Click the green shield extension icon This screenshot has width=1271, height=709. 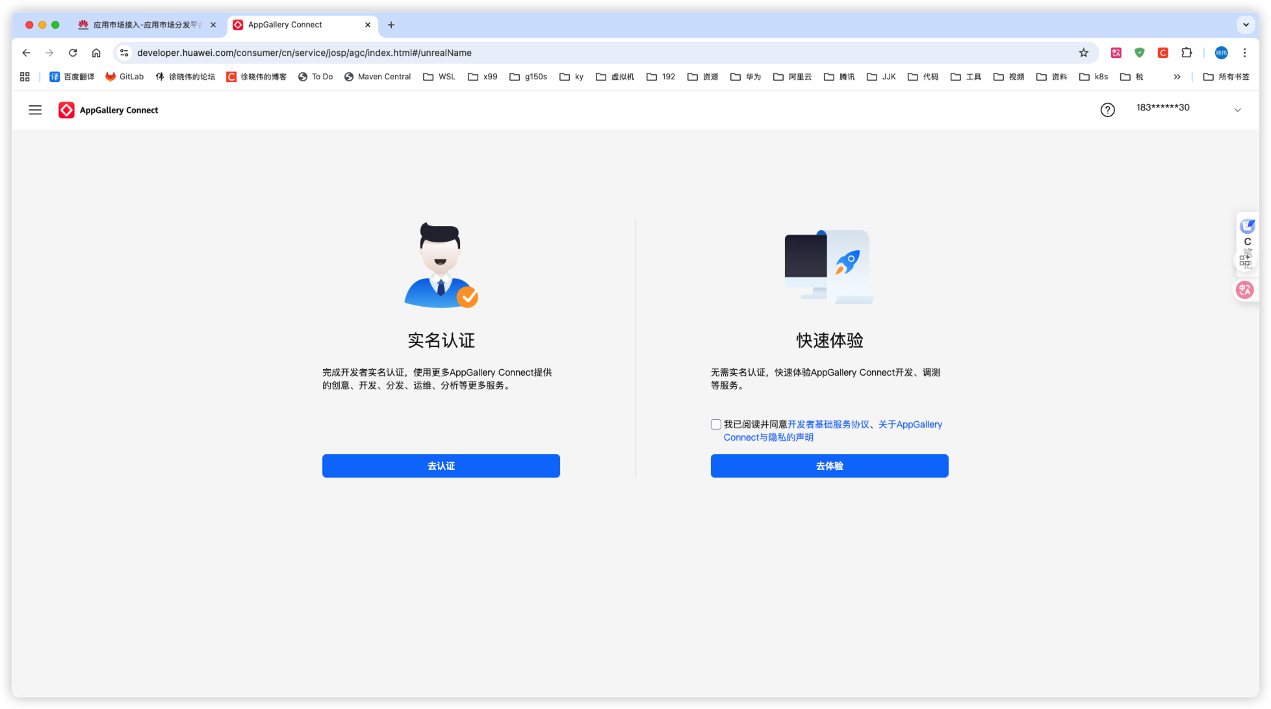point(1139,53)
